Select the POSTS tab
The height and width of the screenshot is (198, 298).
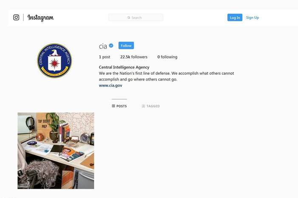pos(119,106)
